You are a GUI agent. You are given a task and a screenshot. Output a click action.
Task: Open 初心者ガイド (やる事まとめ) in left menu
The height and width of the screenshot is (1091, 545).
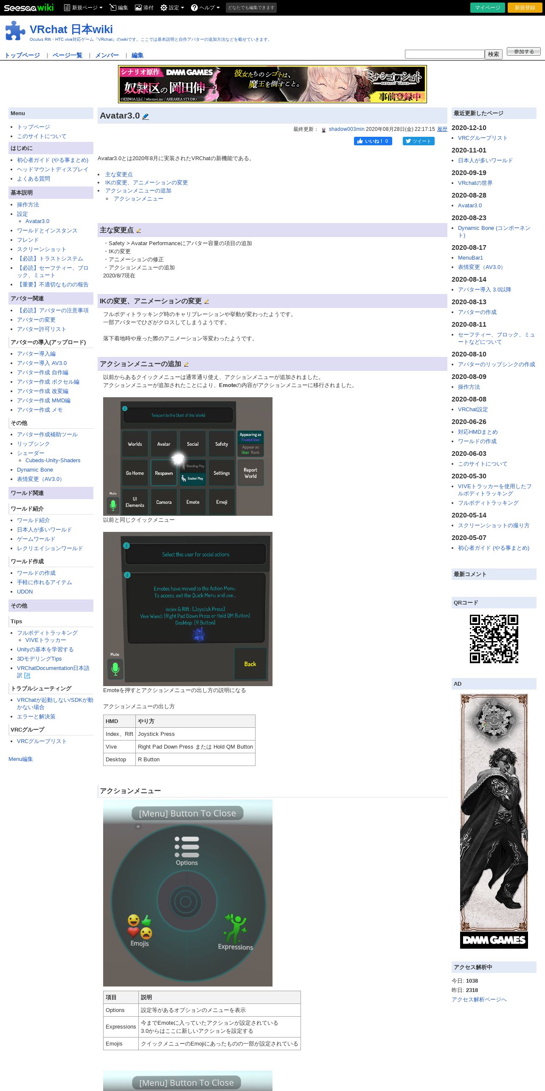[x=53, y=160]
